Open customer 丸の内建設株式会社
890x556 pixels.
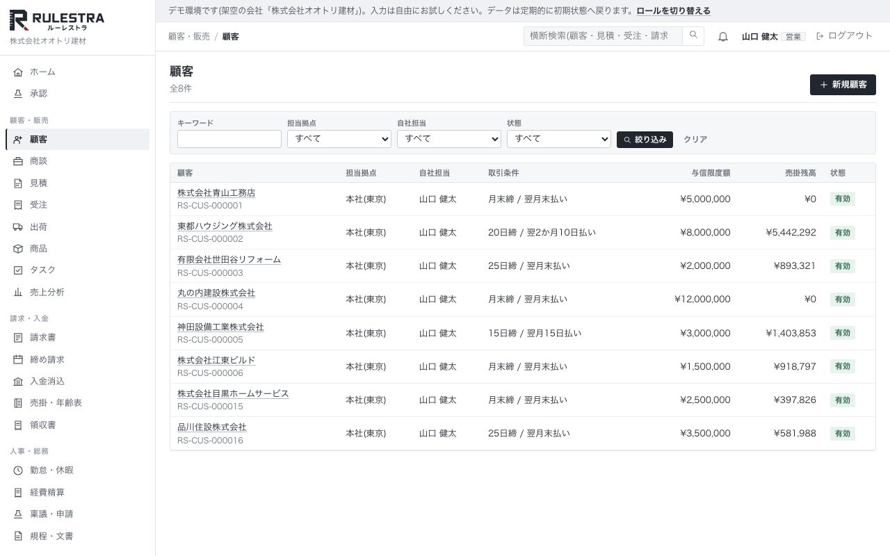tap(216, 293)
